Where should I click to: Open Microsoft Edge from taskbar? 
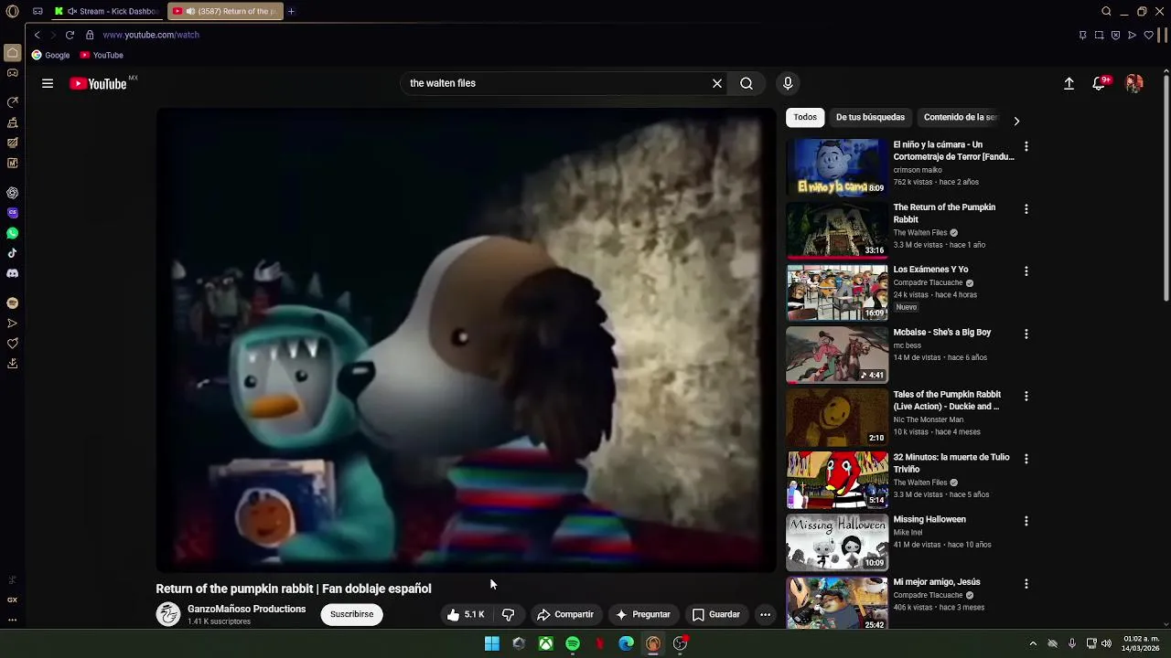click(x=627, y=643)
